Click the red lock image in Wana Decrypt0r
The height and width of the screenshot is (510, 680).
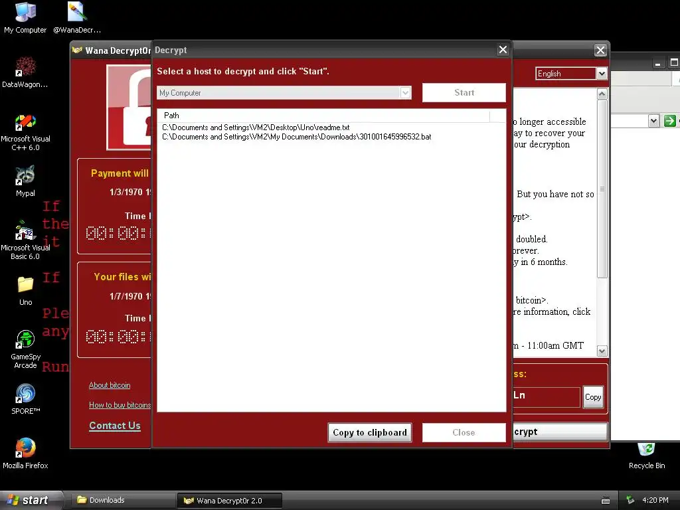pyautogui.click(x=129, y=108)
